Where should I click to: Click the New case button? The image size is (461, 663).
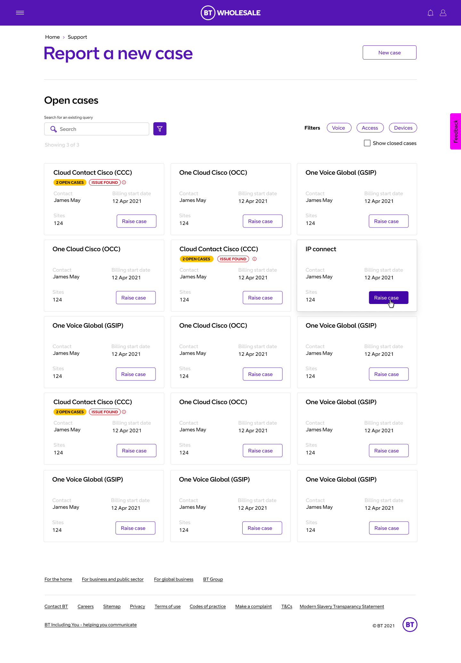[390, 52]
